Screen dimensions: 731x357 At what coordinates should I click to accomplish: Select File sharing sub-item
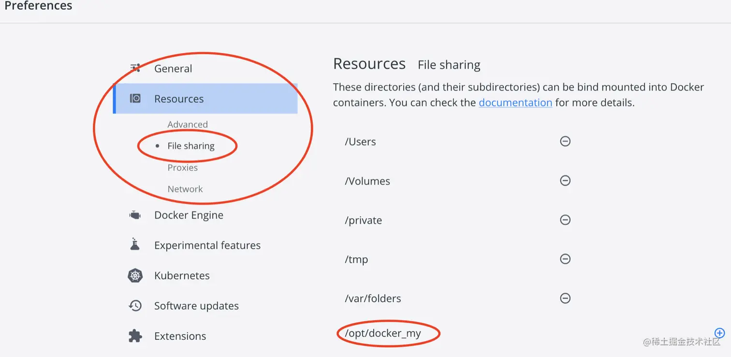click(191, 146)
